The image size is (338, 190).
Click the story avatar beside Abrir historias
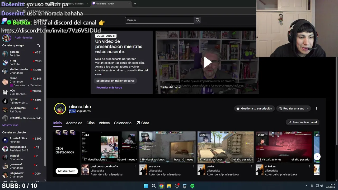tap(6, 38)
